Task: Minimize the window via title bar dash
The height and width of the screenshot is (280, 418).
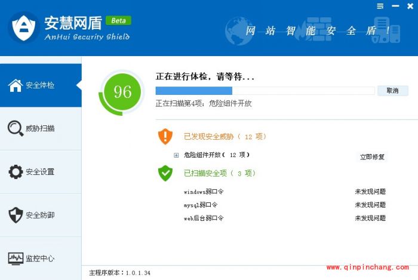Action: [395, 6]
